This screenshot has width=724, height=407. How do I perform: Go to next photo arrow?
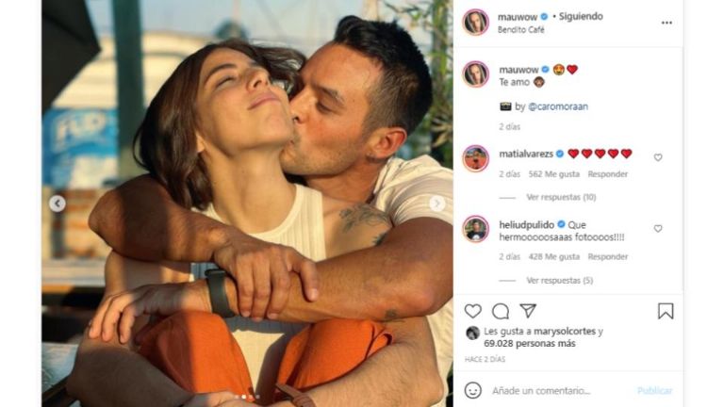(437, 203)
